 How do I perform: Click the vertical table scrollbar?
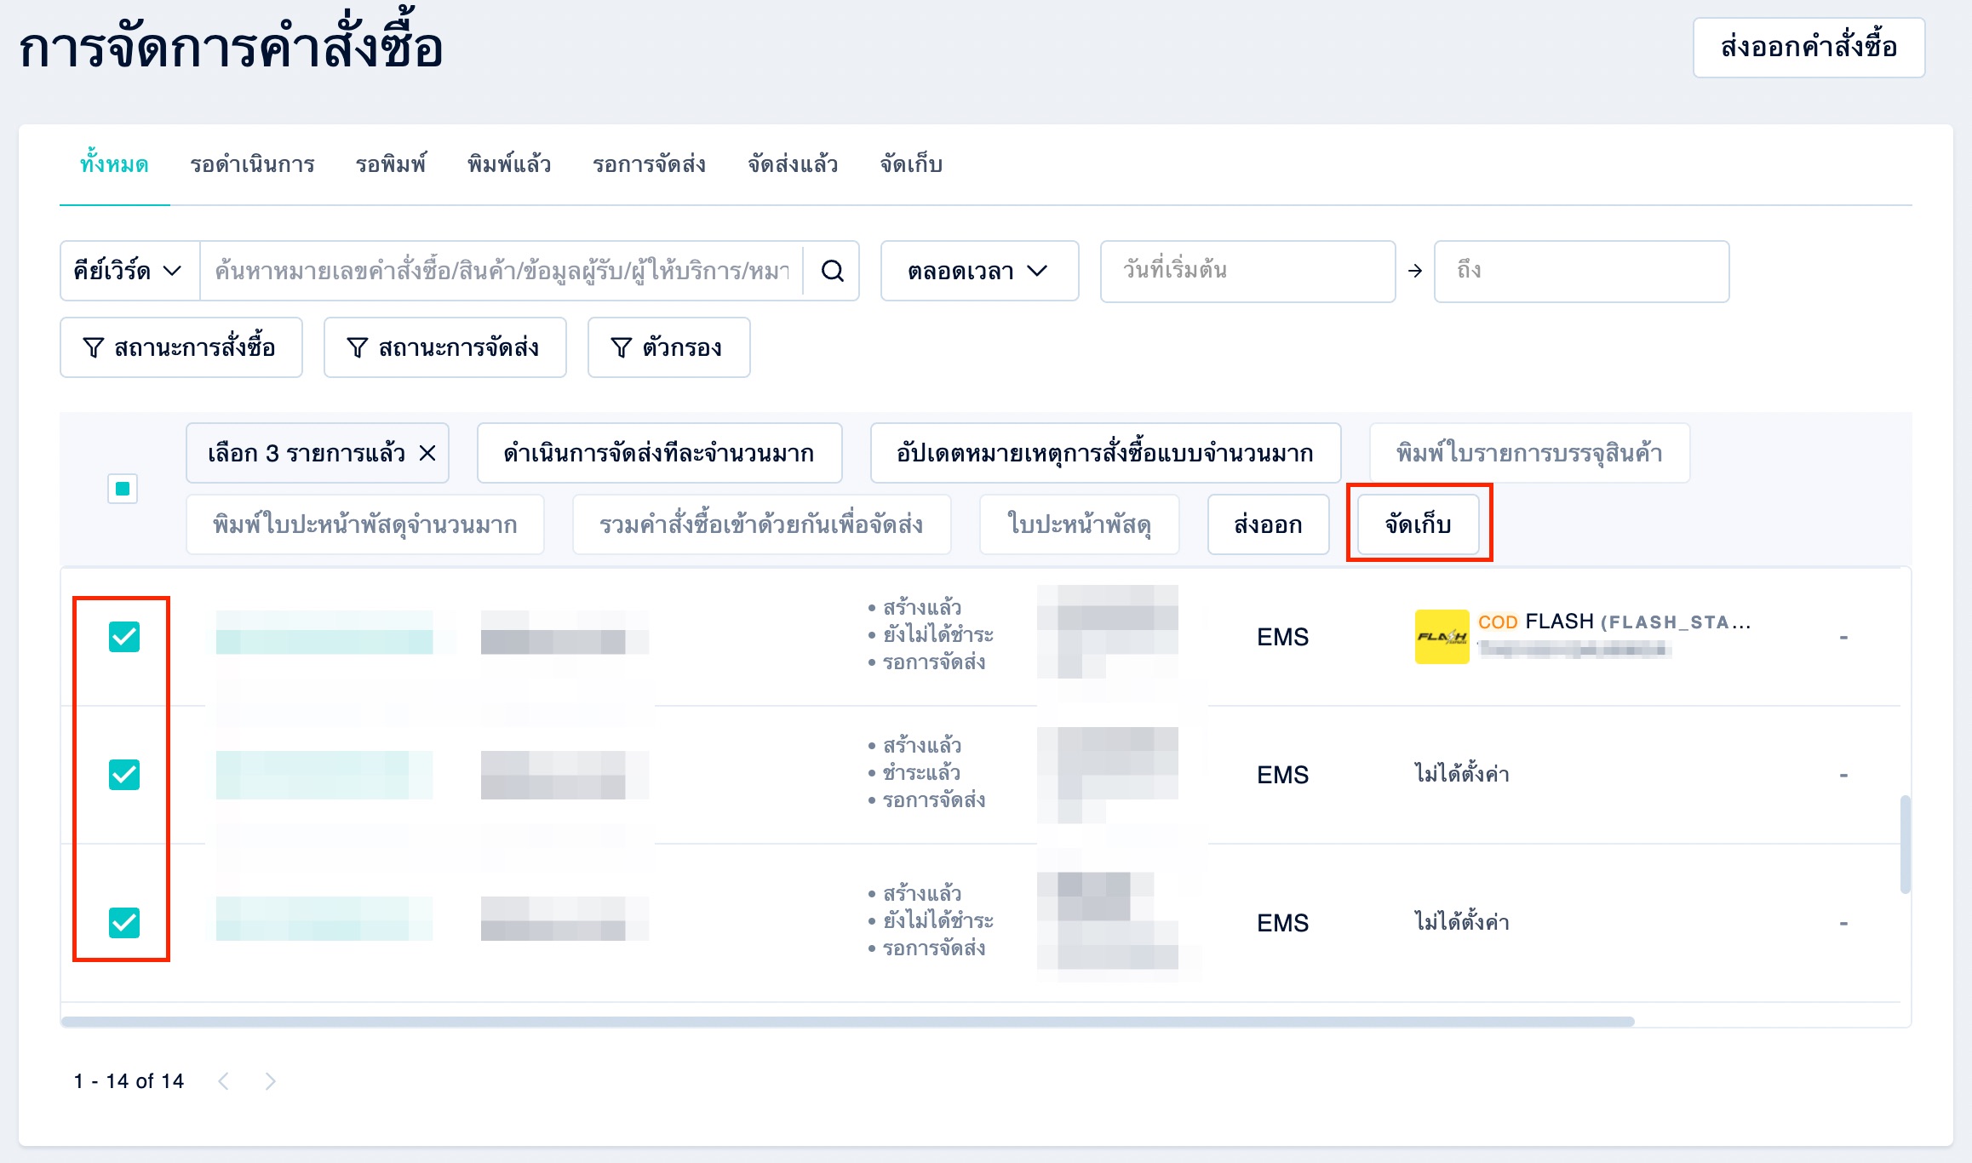click(x=1905, y=845)
